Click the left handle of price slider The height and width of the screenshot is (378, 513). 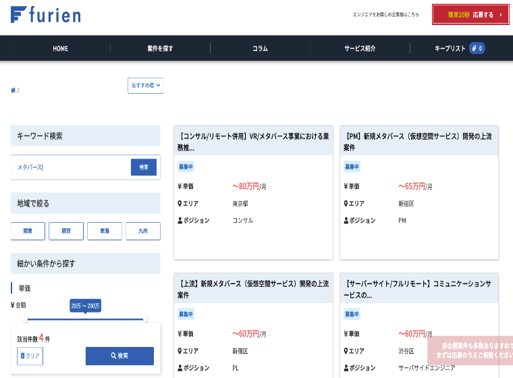tap(26, 319)
